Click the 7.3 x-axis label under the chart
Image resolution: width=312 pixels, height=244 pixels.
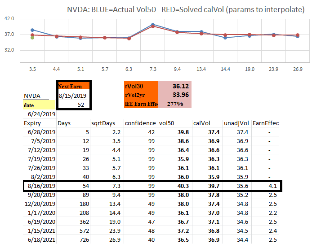coord(153,69)
